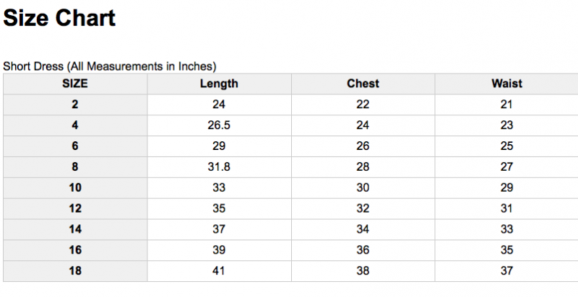Screen dimensions: 578x297
Task: Select the size 10 row label
Action: (x=75, y=188)
